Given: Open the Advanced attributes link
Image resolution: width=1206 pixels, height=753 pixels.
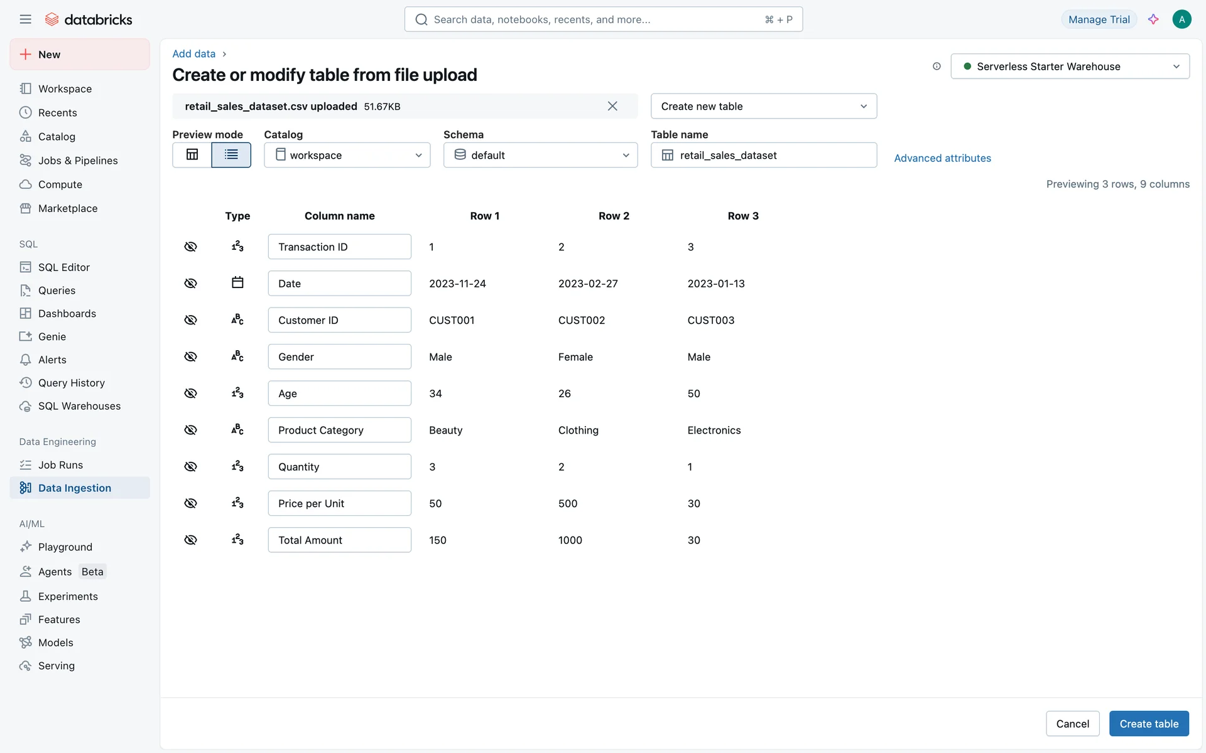Looking at the screenshot, I should 942,158.
